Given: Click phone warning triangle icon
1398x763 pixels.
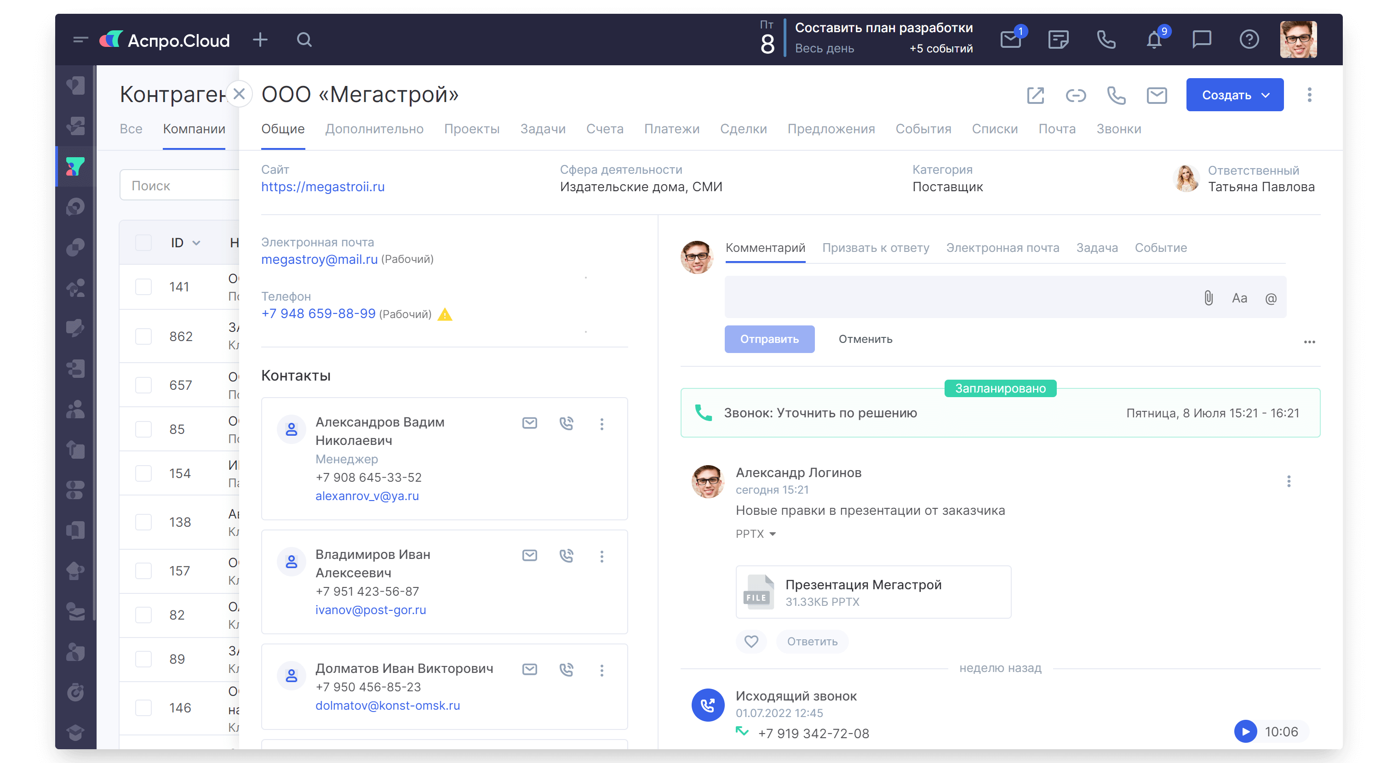Looking at the screenshot, I should tap(445, 314).
